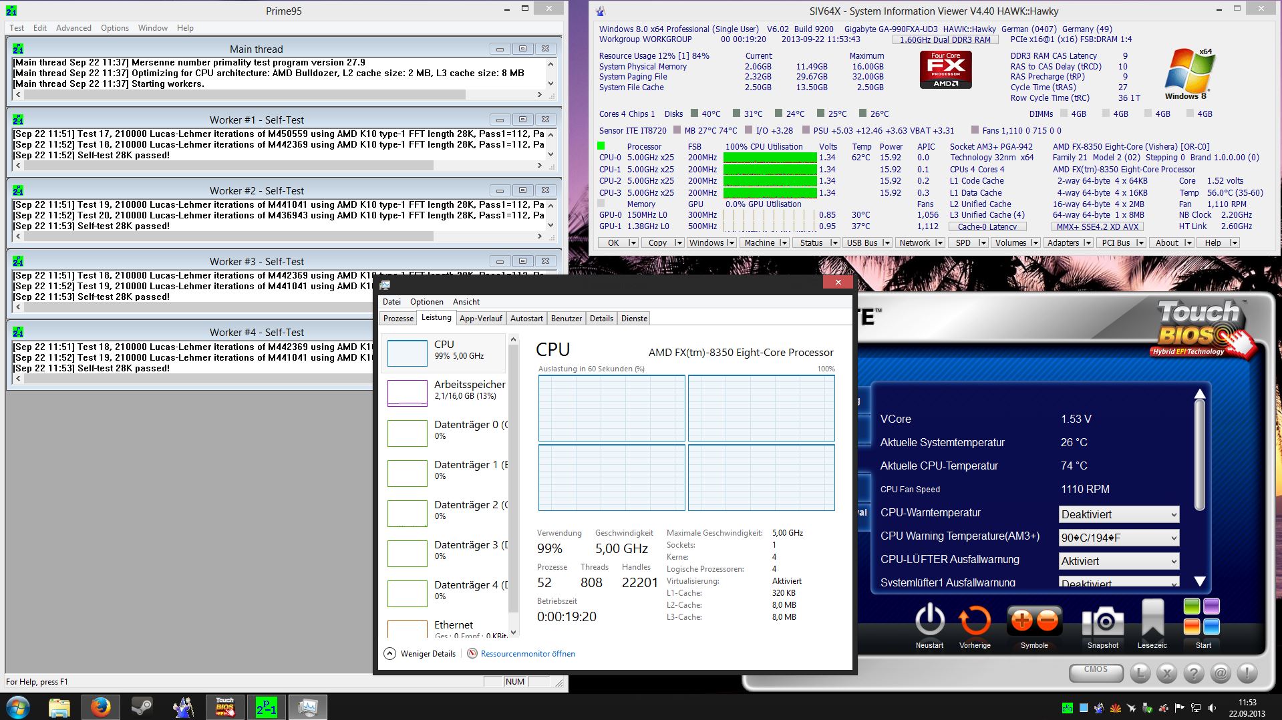Open the dropdown arrow beside SIV's Machine button
The height and width of the screenshot is (720, 1282).
coord(784,242)
